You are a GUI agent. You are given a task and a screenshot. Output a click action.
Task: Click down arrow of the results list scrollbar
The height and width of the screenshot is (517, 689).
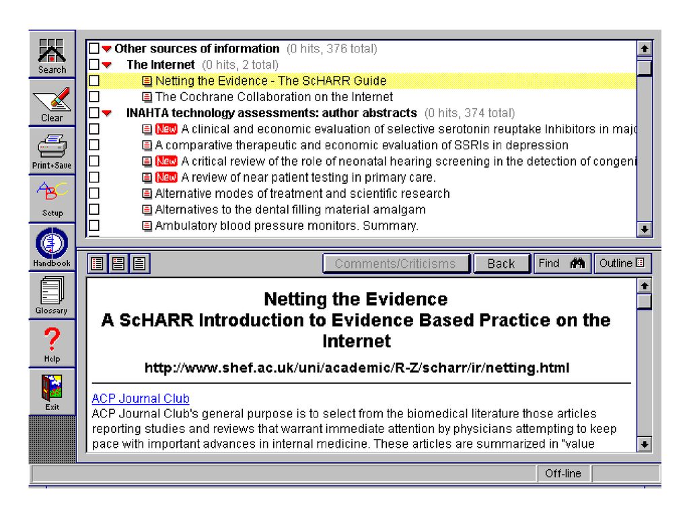click(645, 229)
